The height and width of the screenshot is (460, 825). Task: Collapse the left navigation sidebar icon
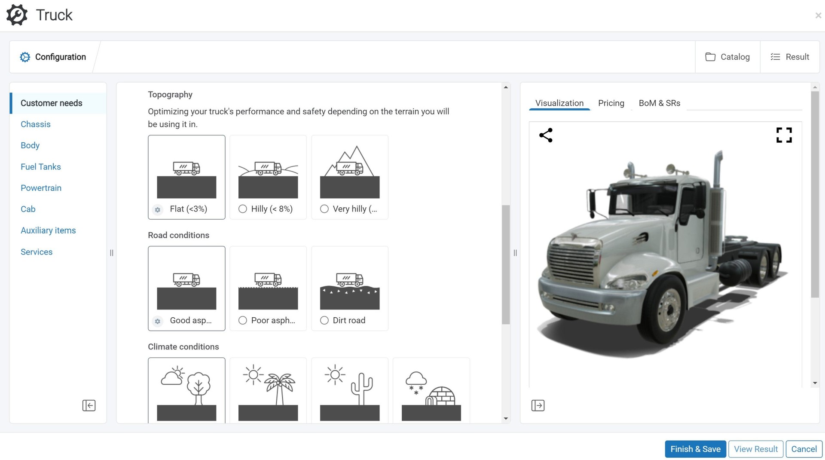tap(89, 405)
